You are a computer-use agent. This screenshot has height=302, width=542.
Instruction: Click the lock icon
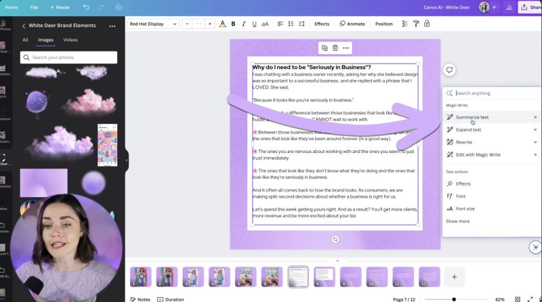[427, 24]
